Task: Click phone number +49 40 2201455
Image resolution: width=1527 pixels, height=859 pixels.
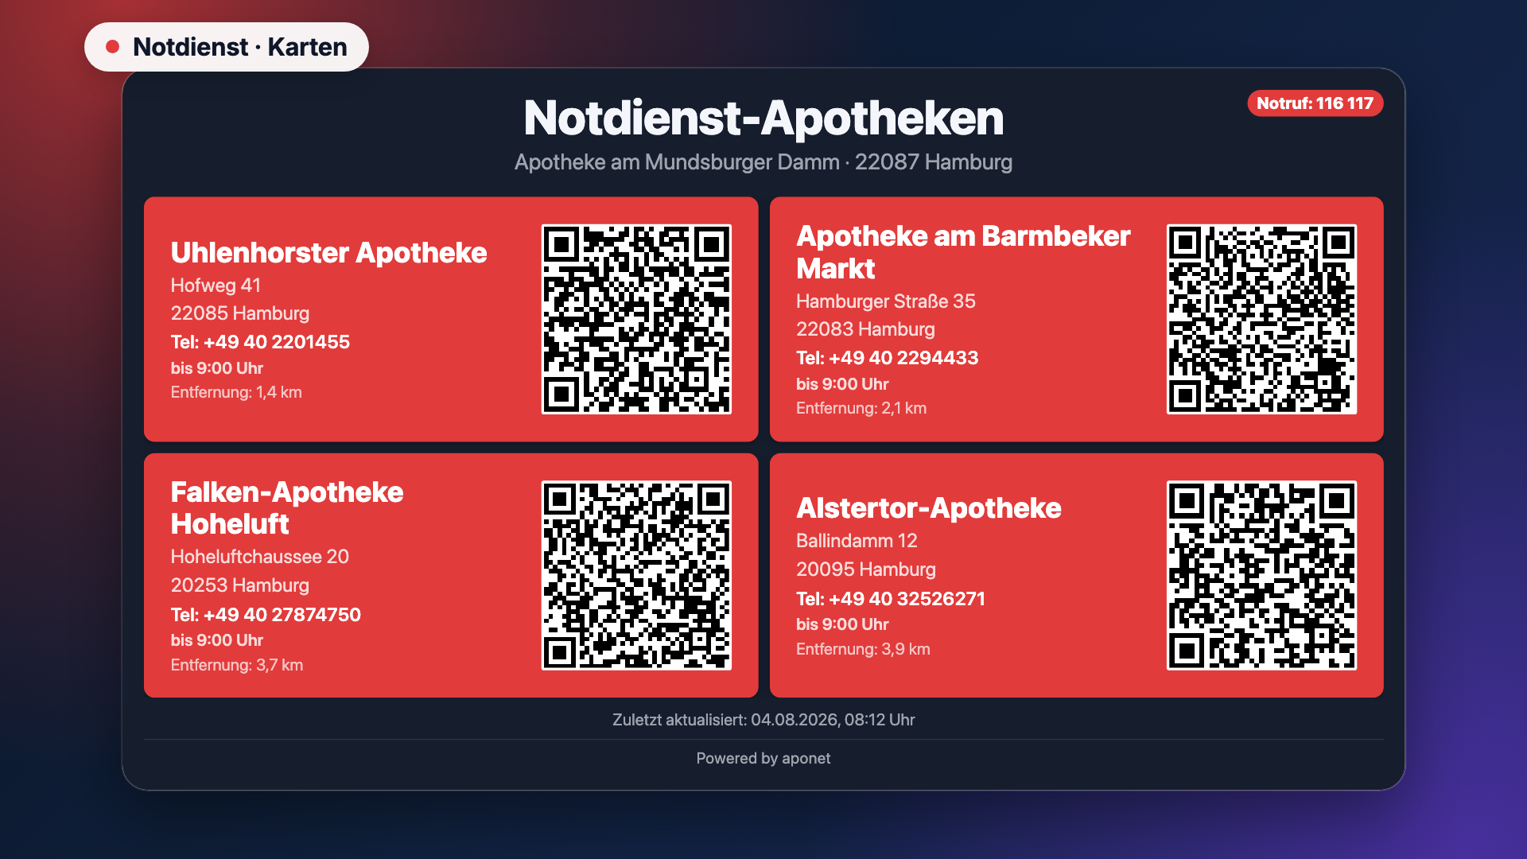Action: 276,342
